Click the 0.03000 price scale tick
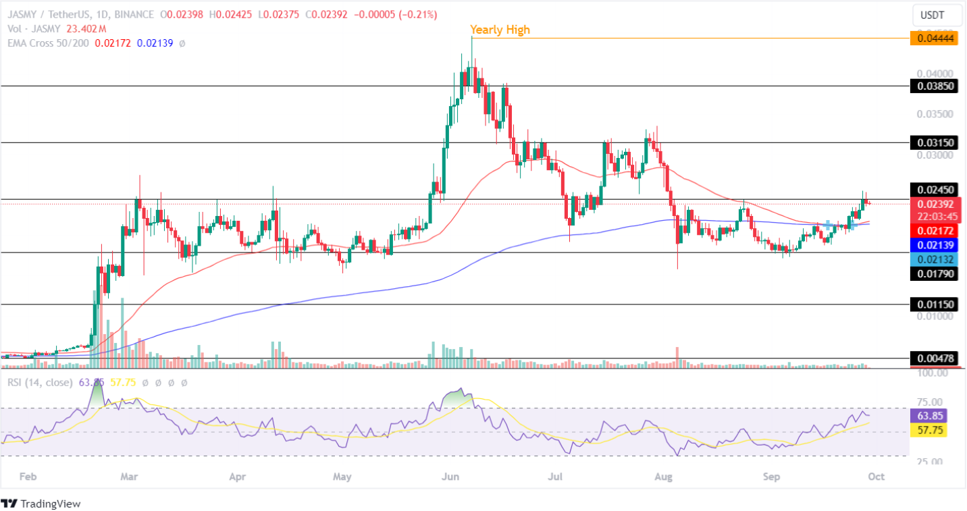Viewport: 967px width, 511px height. click(935, 155)
